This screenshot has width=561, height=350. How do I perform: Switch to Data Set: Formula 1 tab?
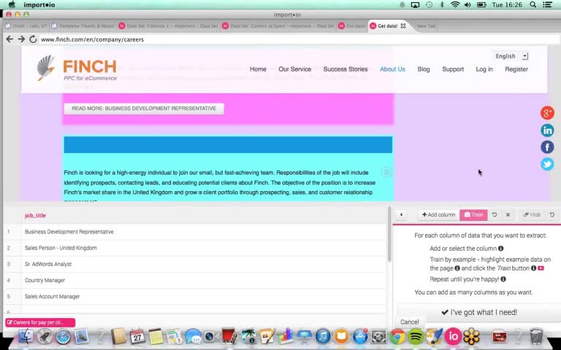168,26
